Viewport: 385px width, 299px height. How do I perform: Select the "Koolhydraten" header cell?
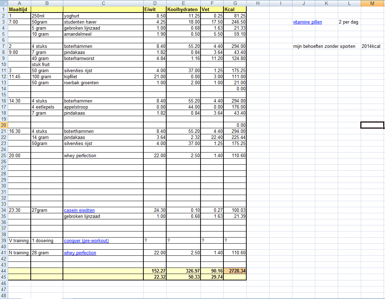[x=183, y=9]
